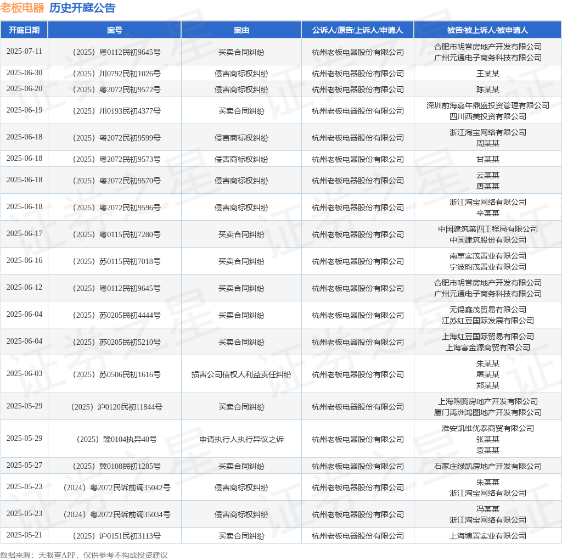Click the 数据来源 天眼查APP footer note
The width and height of the screenshot is (562, 560).
[x=84, y=555]
